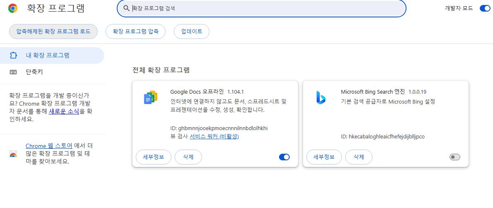Click the version 1.104.1 text

click(236, 92)
